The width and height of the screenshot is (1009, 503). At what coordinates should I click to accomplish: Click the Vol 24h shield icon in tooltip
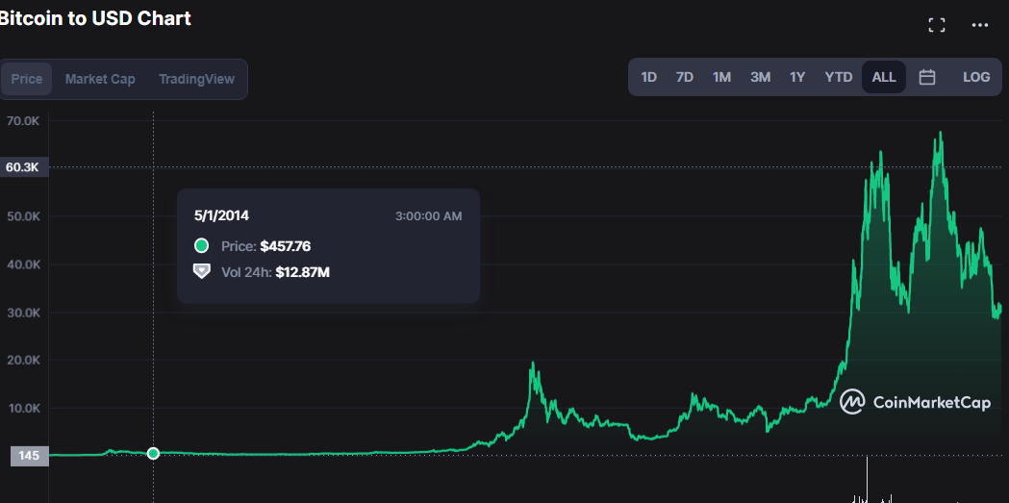[201, 271]
